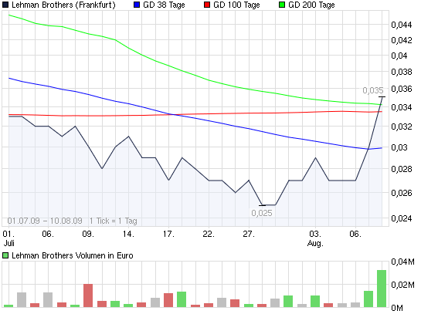Click the '09.' x-axis date label

click(x=88, y=234)
